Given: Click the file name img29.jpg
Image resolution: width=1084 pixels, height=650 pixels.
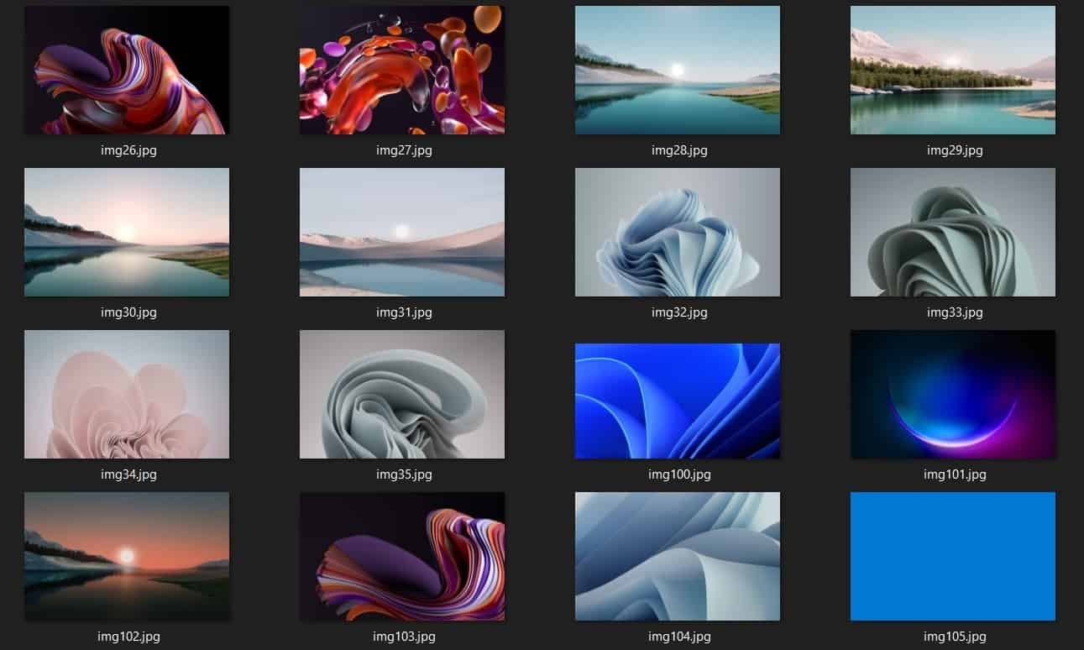Looking at the screenshot, I should coord(955,150).
